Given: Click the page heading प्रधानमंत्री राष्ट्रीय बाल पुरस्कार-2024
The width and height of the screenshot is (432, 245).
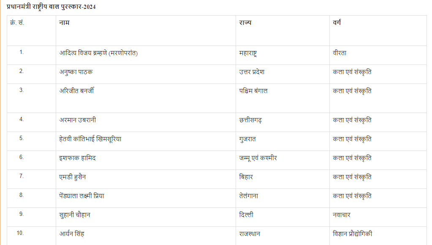Looking at the screenshot, I should (51, 7).
